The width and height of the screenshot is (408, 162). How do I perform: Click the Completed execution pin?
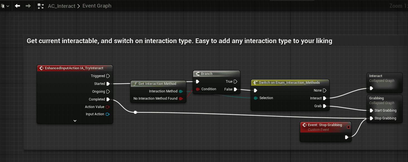[108, 99]
